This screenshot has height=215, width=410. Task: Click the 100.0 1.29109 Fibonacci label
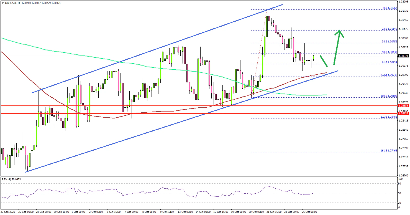click(x=389, y=96)
